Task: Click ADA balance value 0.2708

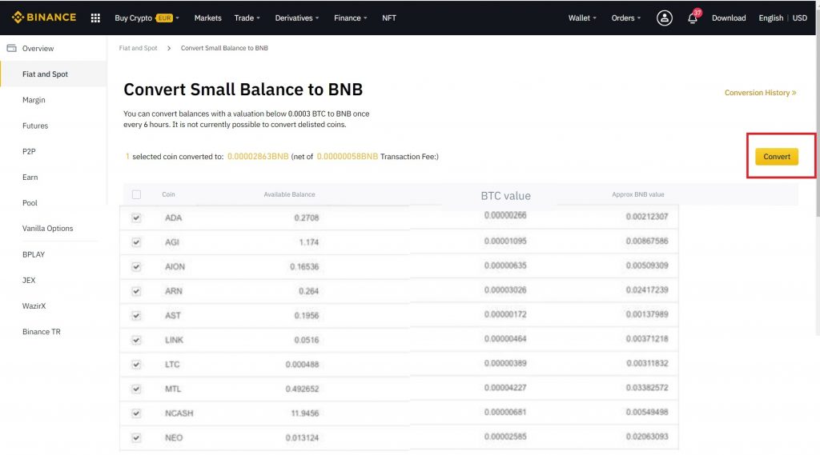Action: (x=307, y=218)
